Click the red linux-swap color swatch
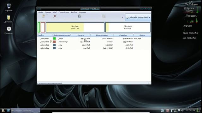 (55, 42)
